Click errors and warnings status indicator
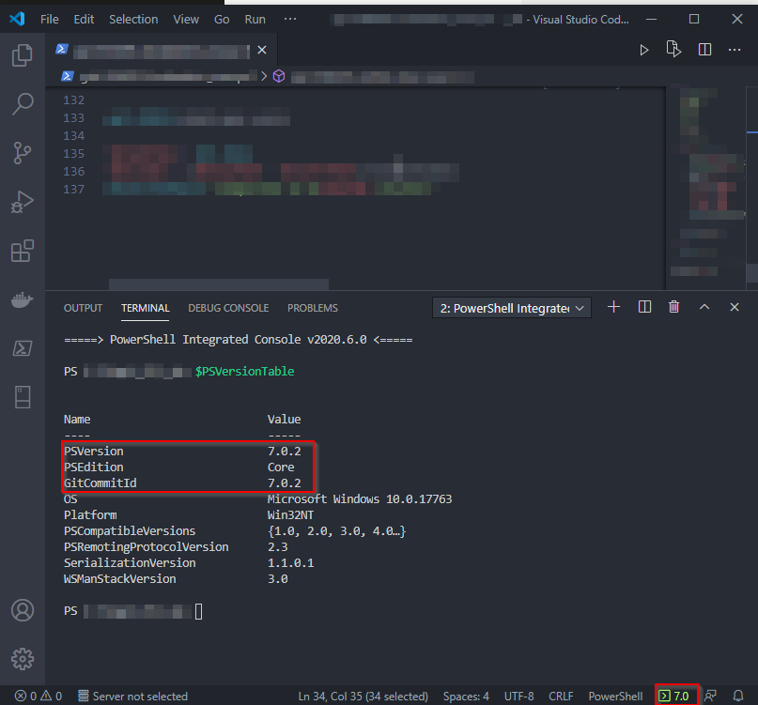 click(39, 696)
